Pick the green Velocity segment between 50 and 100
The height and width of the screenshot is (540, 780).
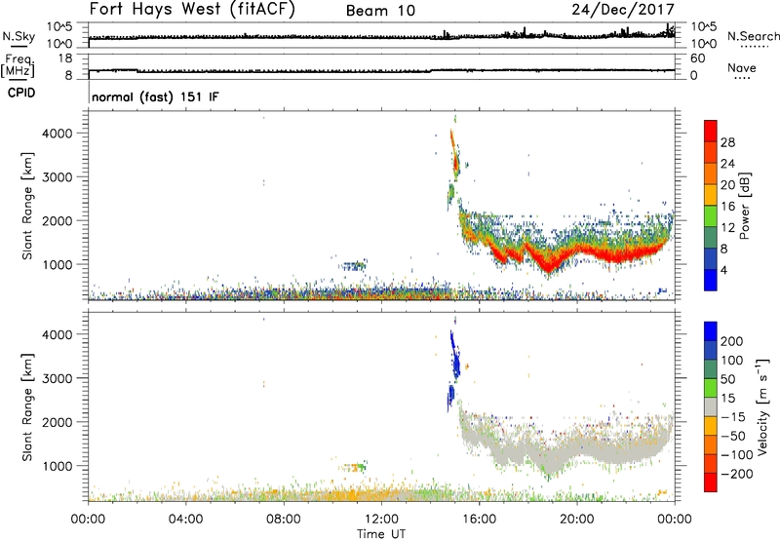[x=711, y=369]
